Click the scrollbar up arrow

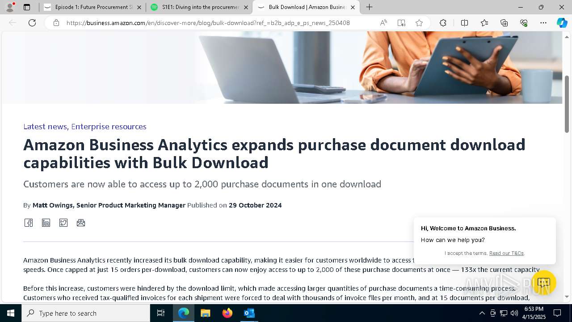point(567,37)
